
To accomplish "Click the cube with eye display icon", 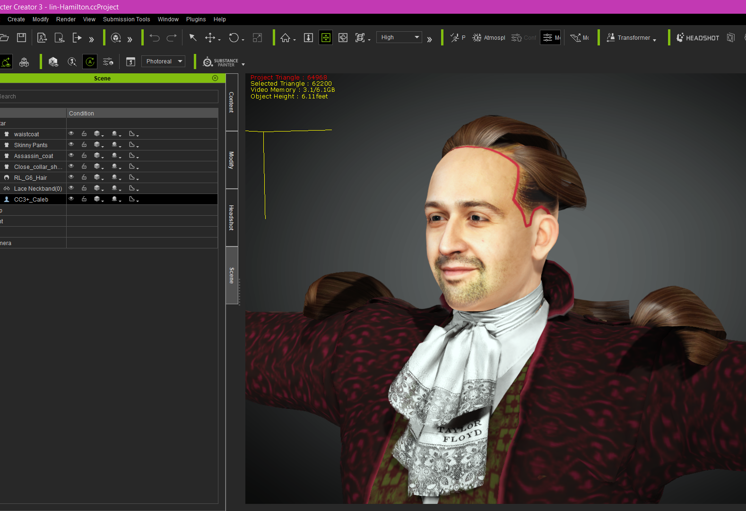I will [x=53, y=62].
